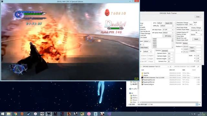The width and height of the screenshot is (207, 116).
Task: Open the PC node in Explorer sidebar
Action: (x=131, y=93)
